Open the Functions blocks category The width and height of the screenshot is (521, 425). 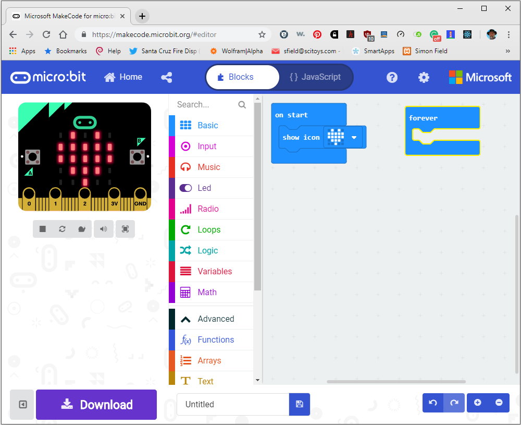(211, 339)
